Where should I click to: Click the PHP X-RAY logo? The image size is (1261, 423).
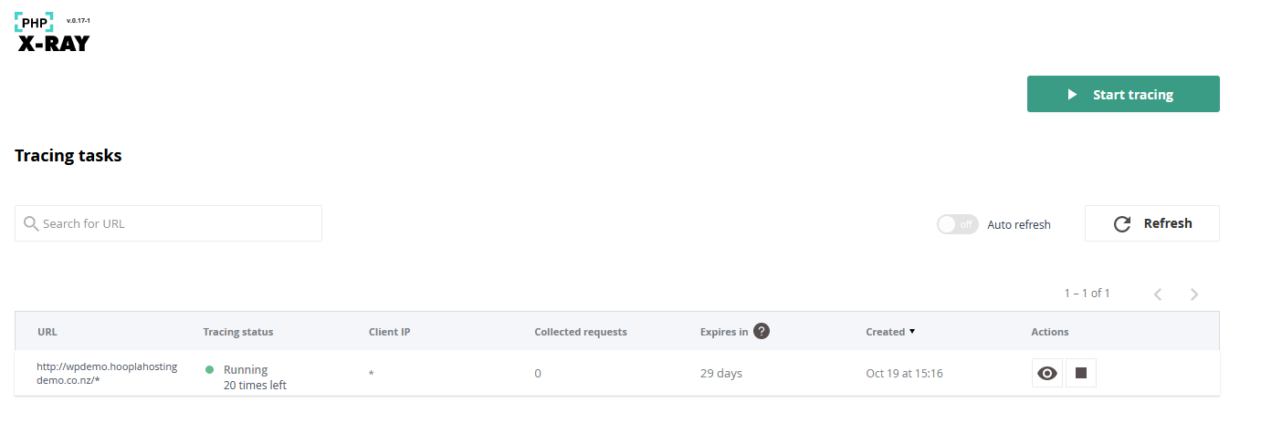[53, 32]
